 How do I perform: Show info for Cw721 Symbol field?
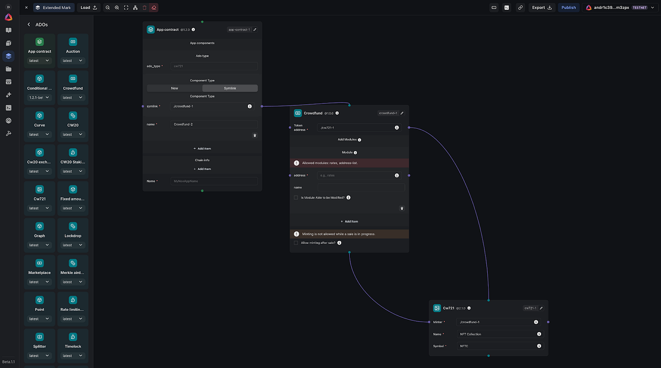pyautogui.click(x=539, y=346)
